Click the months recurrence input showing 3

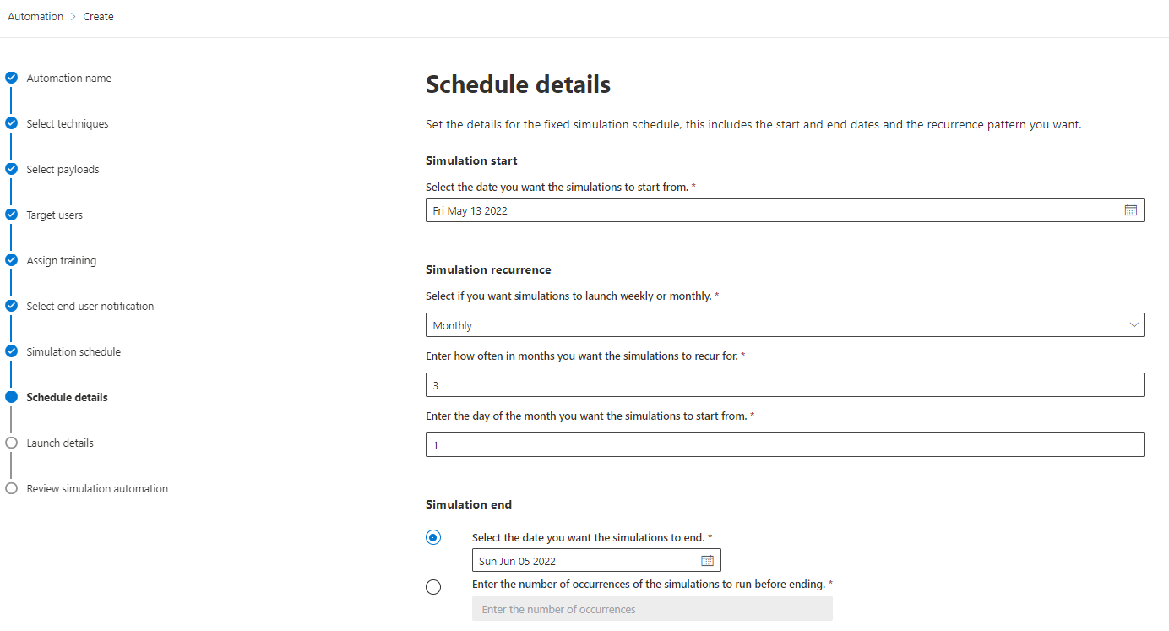pyautogui.click(x=784, y=384)
